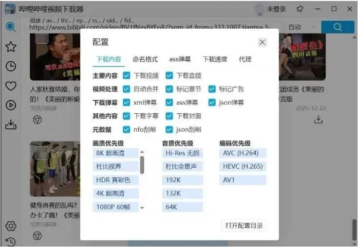The width and height of the screenshot is (358, 247).
Task: Open the 人家秋雅结婚 video thumbnail
Action: 55,57
